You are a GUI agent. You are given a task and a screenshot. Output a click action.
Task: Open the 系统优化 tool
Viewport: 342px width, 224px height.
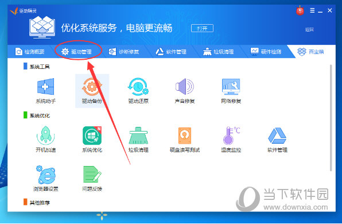92,140
